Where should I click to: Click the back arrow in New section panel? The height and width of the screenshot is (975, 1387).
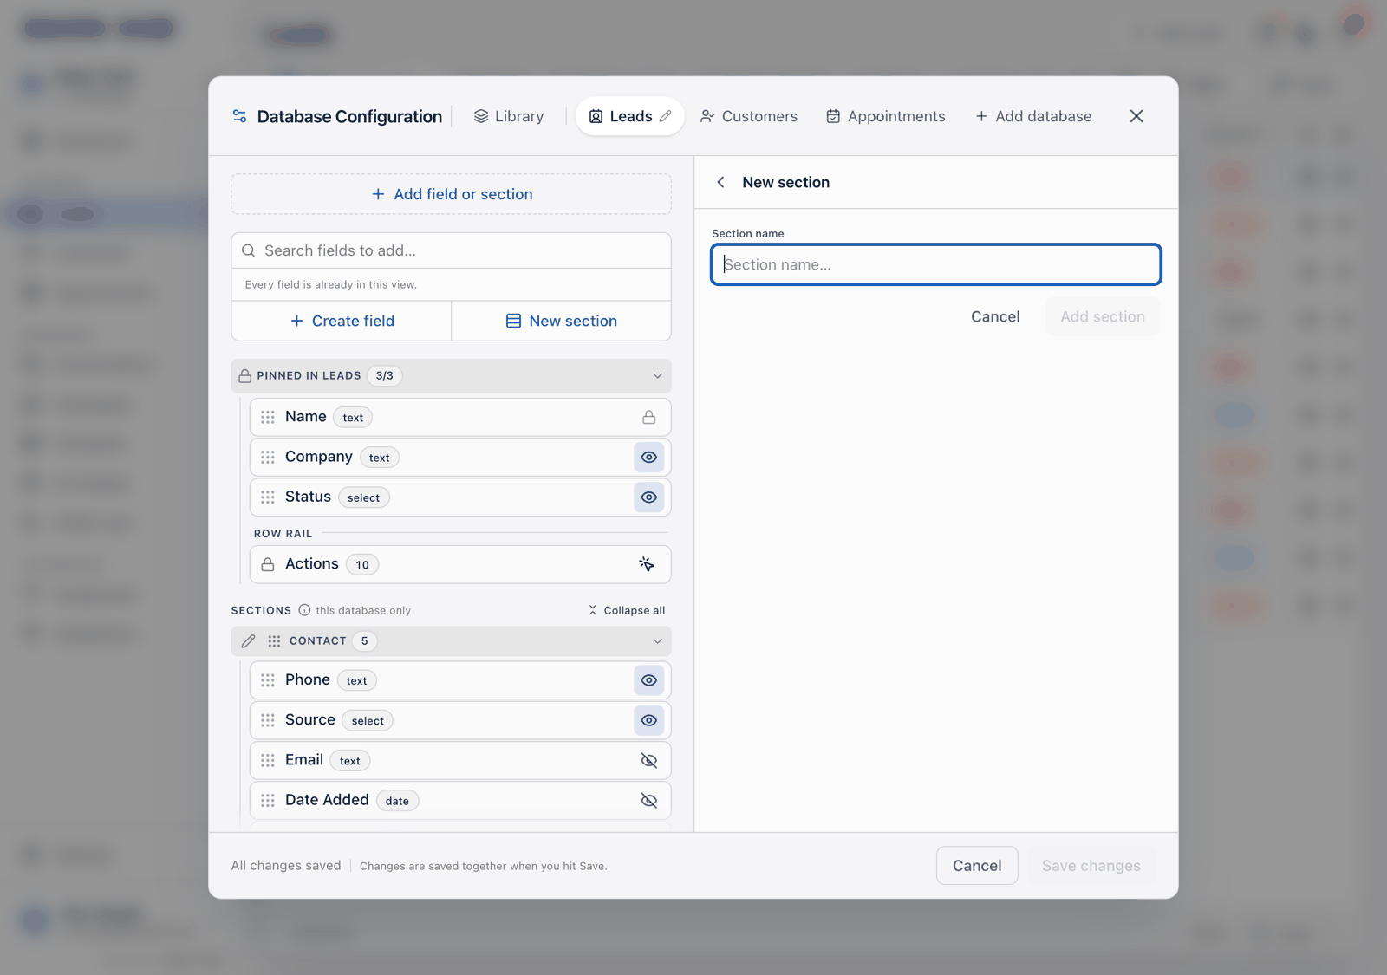pyautogui.click(x=720, y=182)
